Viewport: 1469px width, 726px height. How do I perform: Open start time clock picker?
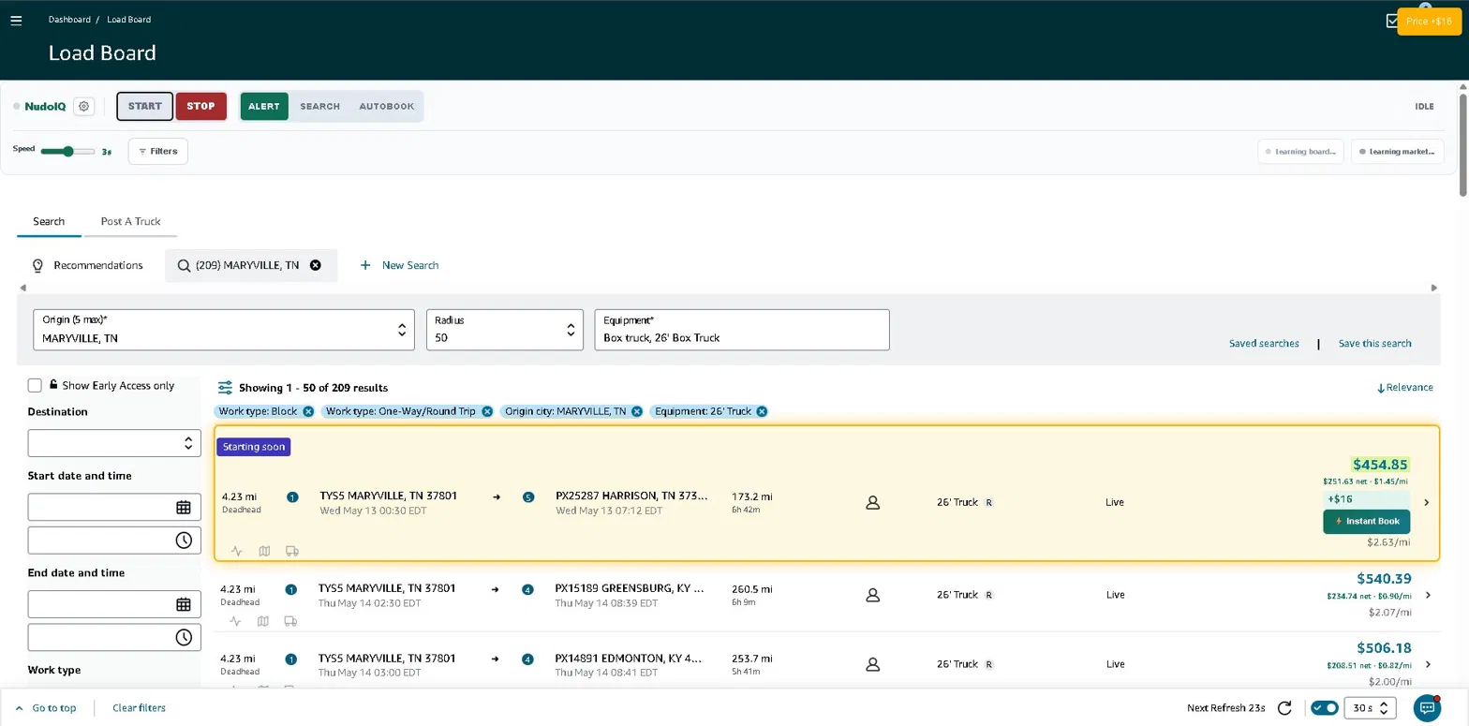184,541
